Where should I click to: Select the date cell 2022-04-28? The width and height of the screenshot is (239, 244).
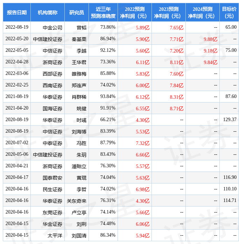[17, 62]
